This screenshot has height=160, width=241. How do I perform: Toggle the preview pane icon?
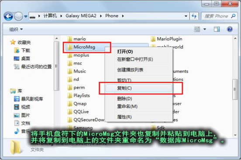coord(217,29)
